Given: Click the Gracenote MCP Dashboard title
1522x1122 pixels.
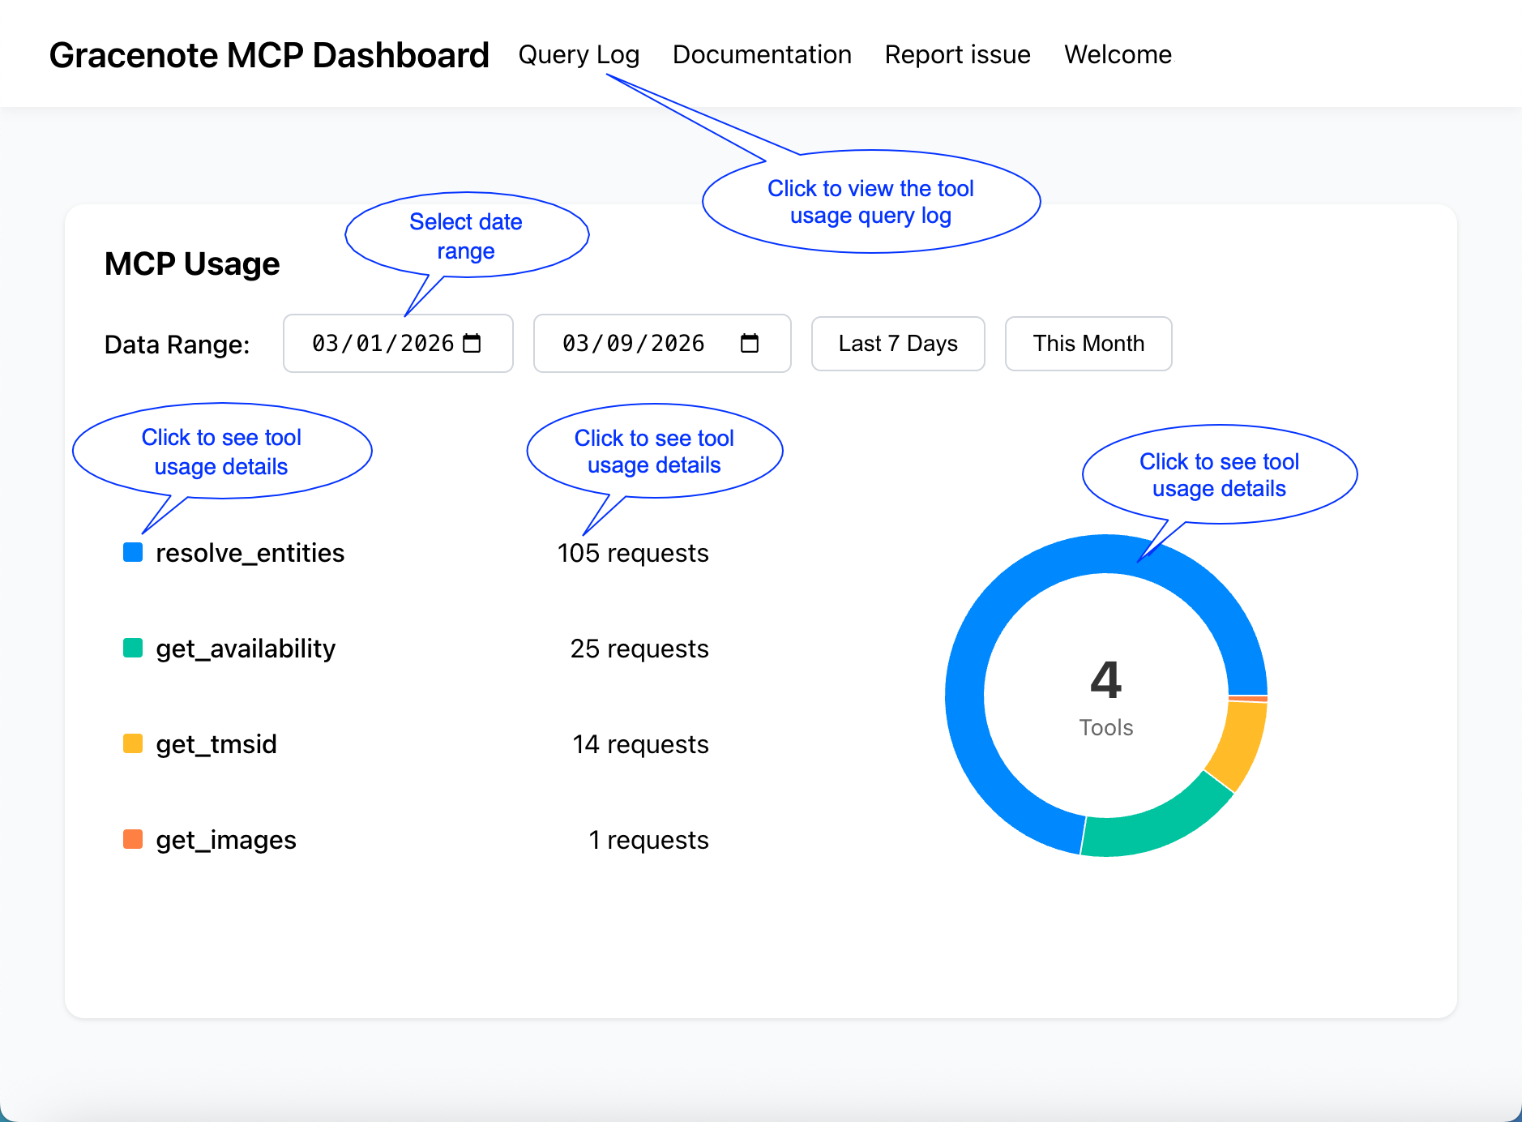Looking at the screenshot, I should tap(269, 55).
